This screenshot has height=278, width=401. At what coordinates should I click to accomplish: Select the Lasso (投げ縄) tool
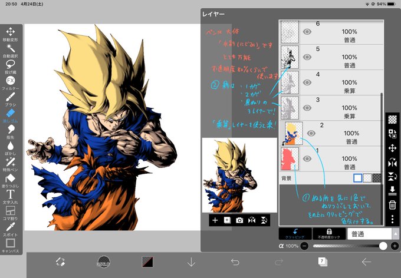tap(10, 67)
